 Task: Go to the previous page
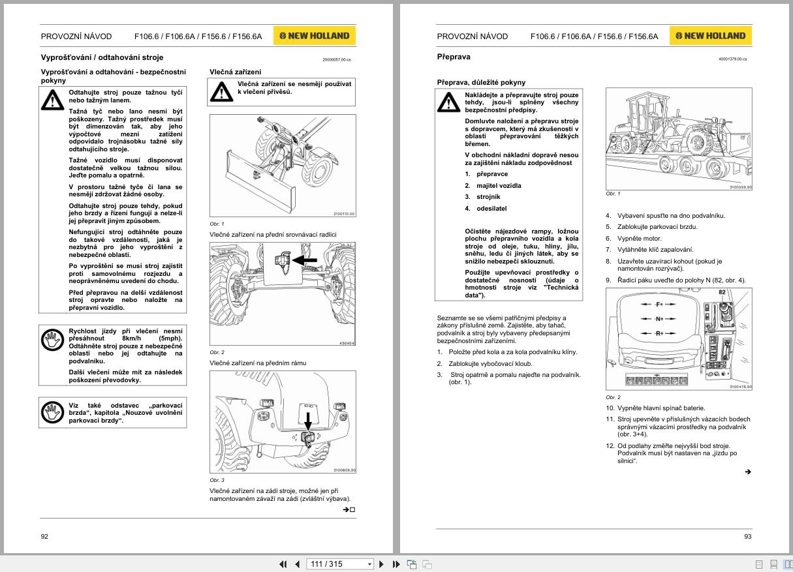pos(297,564)
